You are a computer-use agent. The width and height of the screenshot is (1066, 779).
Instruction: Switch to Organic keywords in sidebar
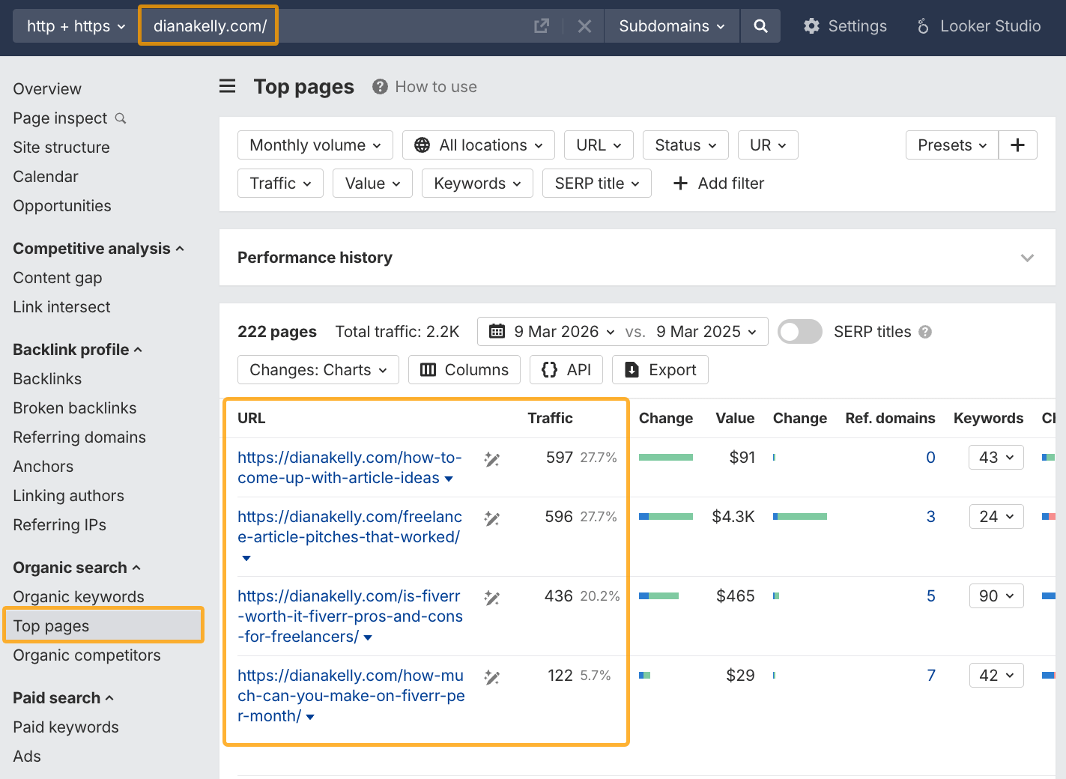(x=78, y=596)
